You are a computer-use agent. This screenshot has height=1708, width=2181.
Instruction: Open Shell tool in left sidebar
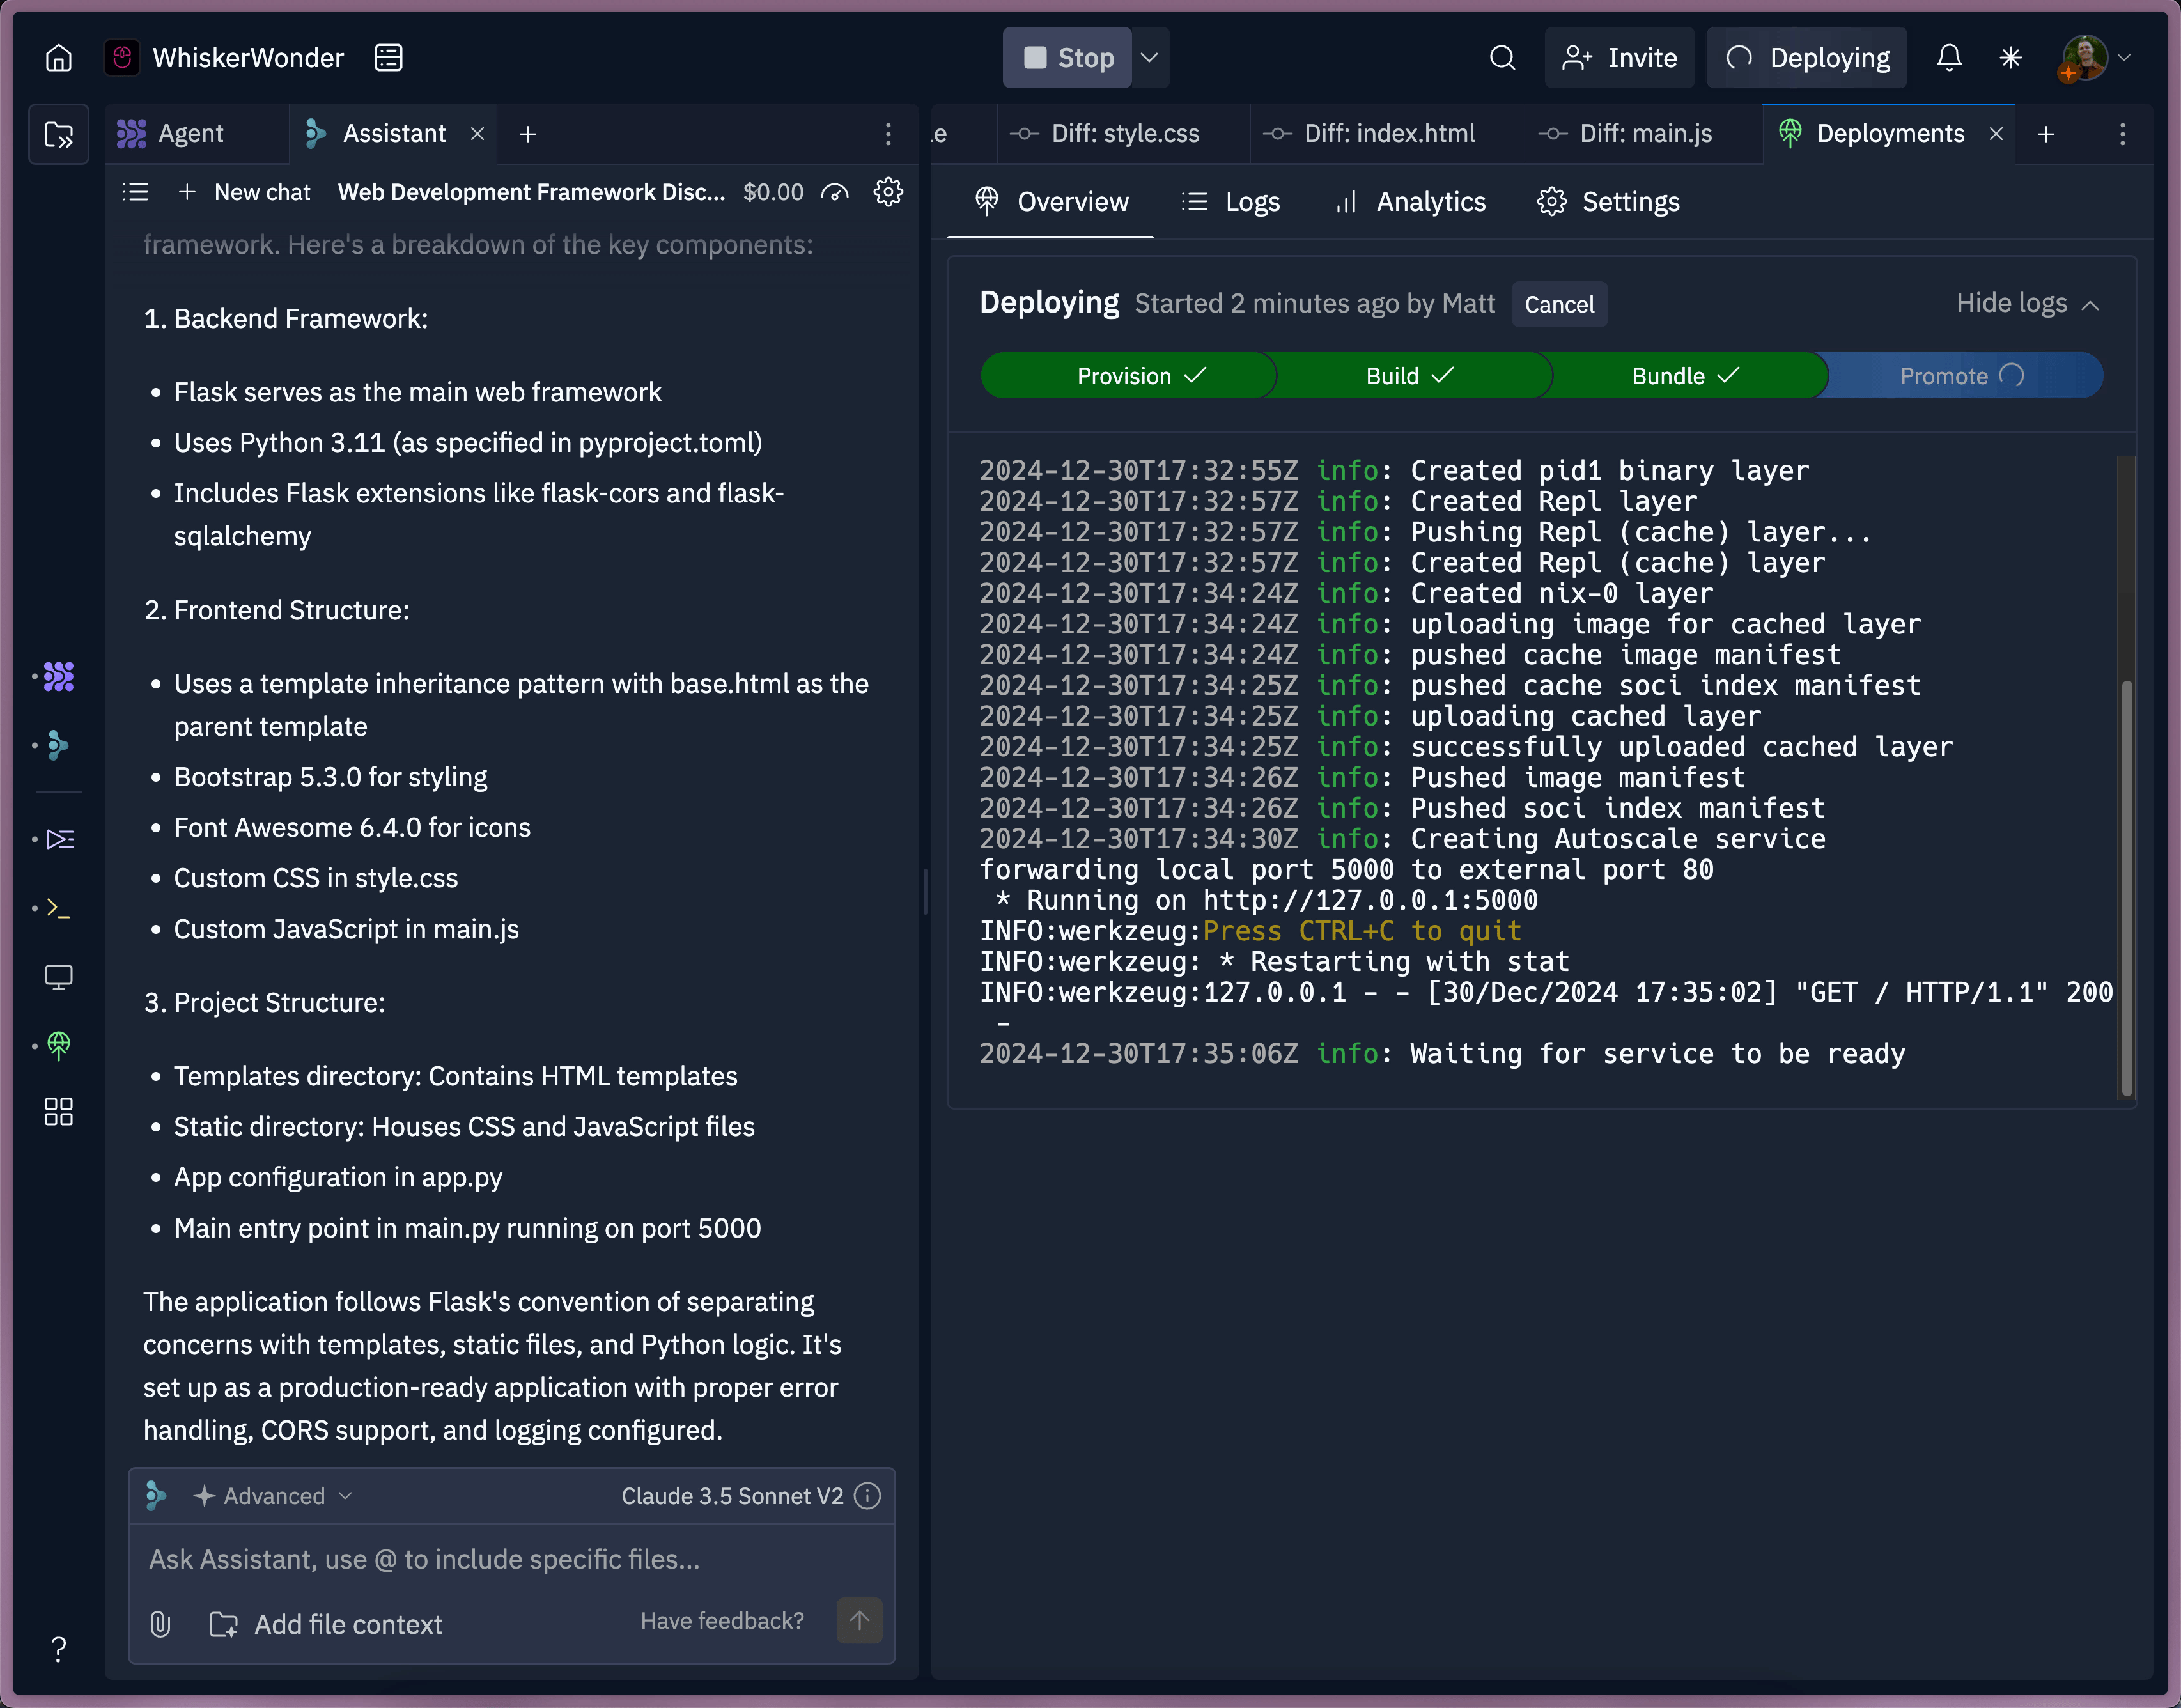(59, 909)
